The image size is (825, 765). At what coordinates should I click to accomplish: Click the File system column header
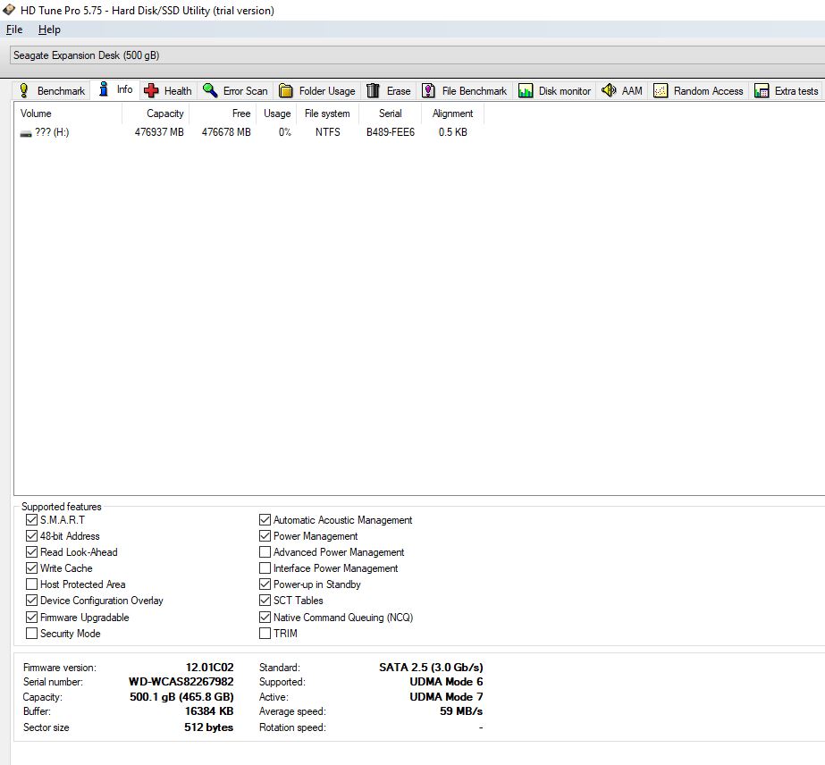point(327,113)
